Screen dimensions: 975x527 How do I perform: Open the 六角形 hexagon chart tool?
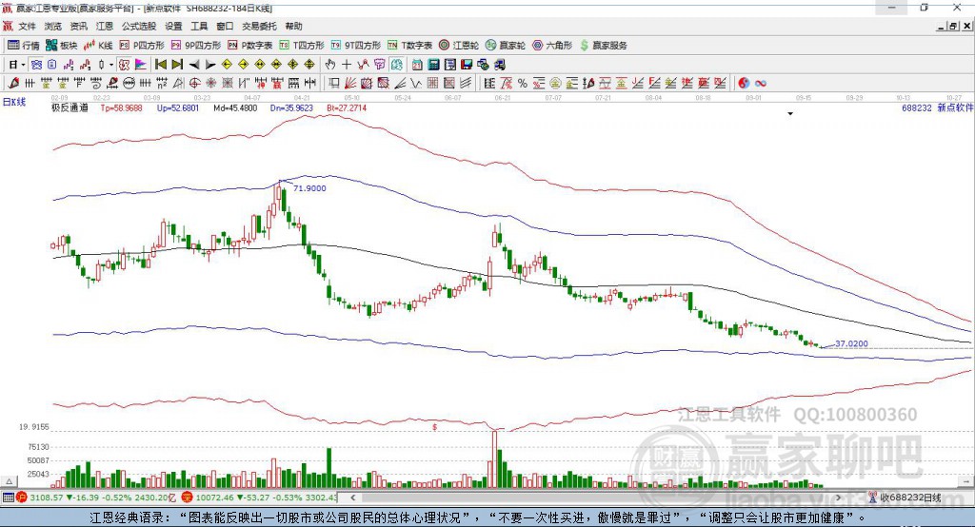(552, 46)
